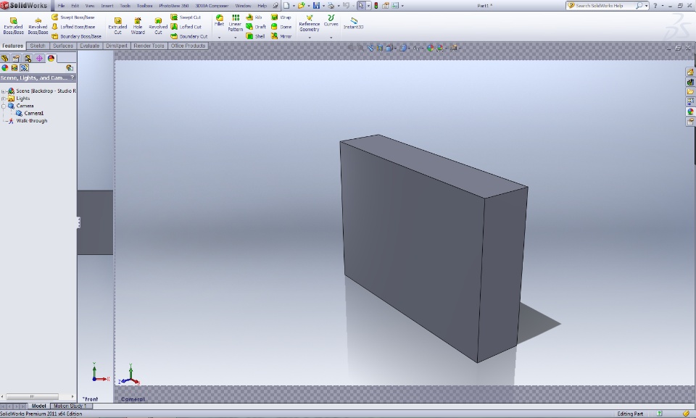Choose the Lofted Cut command
The height and width of the screenshot is (418, 696).
pos(186,27)
